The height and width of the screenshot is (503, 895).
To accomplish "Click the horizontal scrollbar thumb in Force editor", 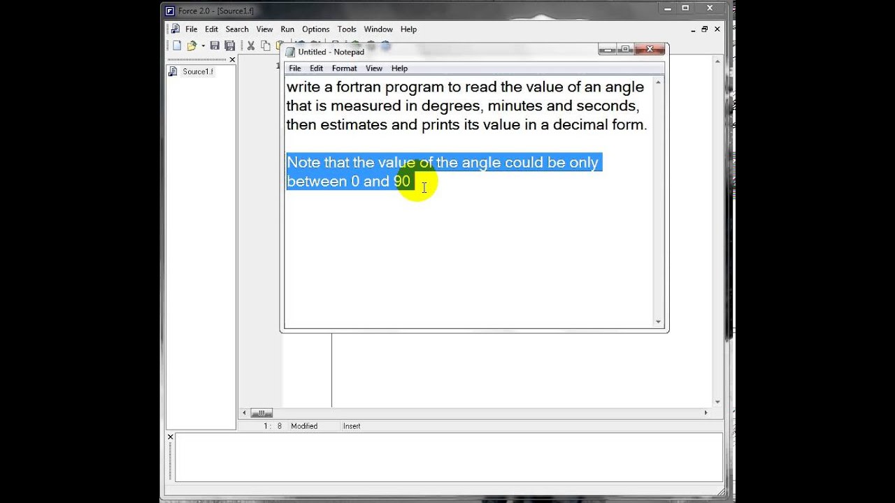I will click(261, 413).
